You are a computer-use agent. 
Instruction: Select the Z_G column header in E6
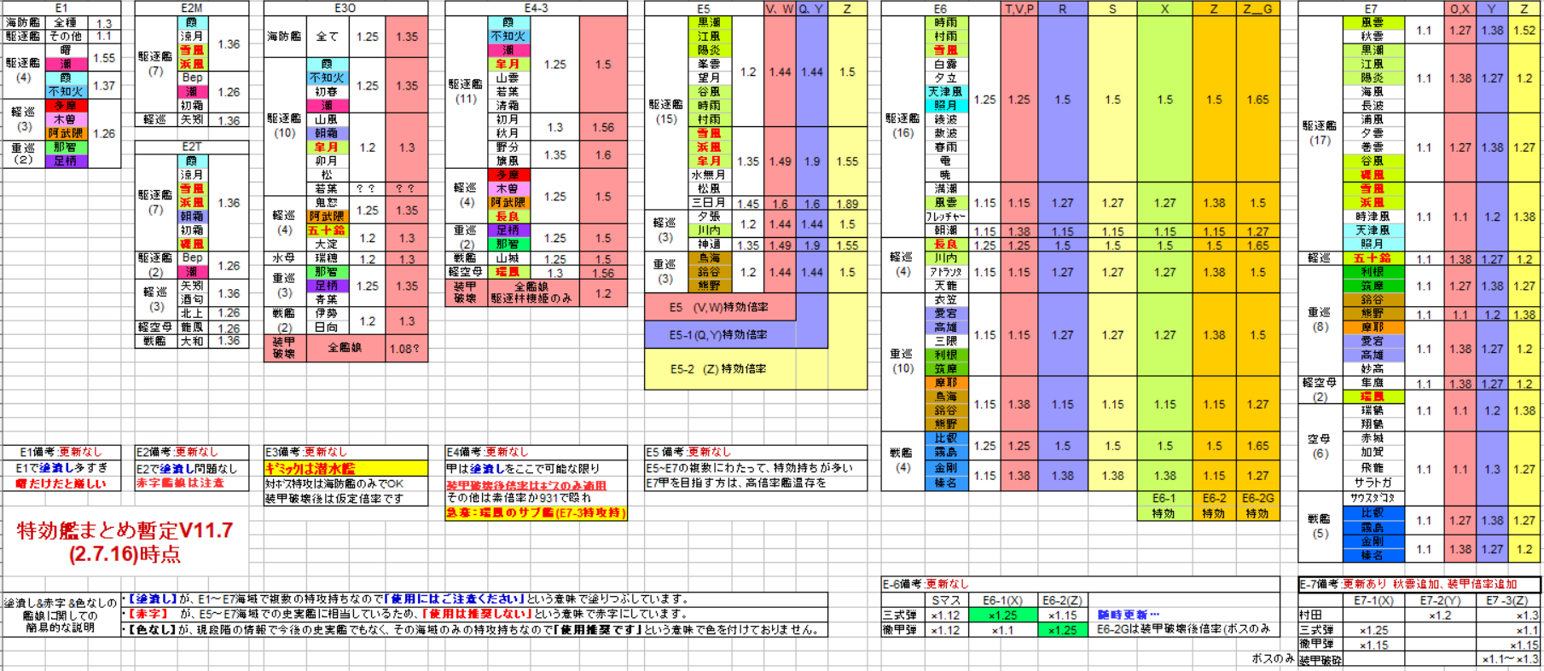[x=1257, y=9]
